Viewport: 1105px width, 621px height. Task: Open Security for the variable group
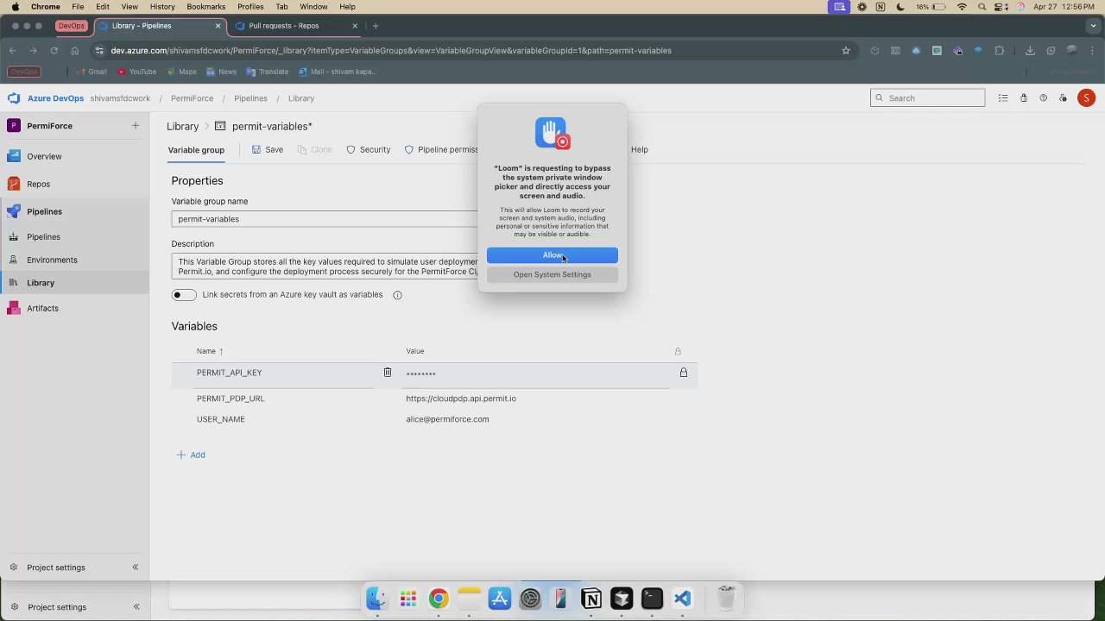369,150
